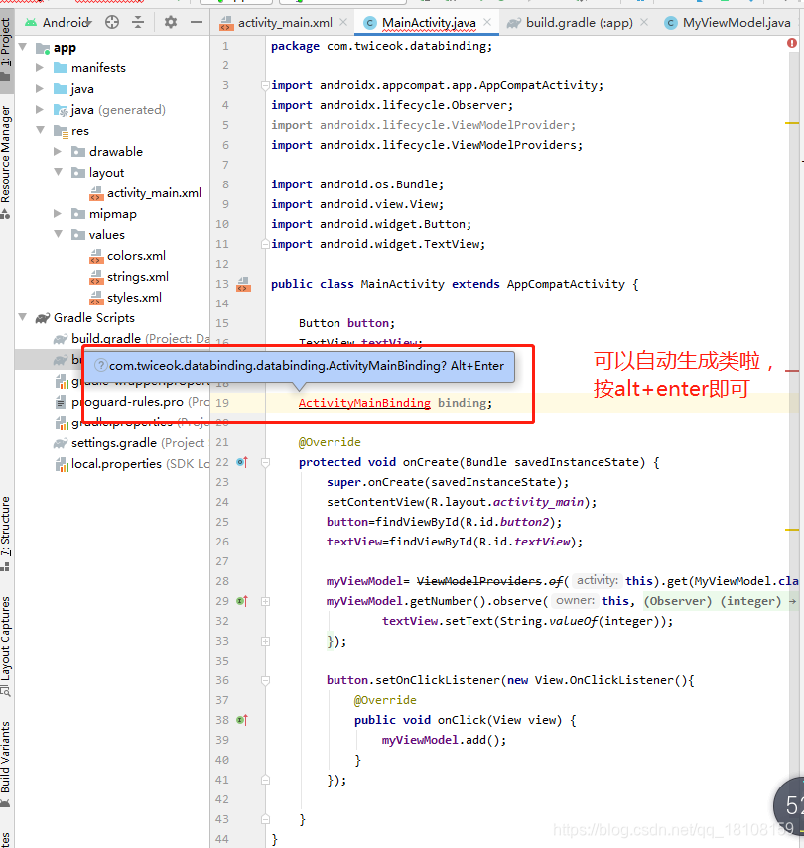Open the Structure side tab
The height and width of the screenshot is (848, 804).
coord(6,533)
